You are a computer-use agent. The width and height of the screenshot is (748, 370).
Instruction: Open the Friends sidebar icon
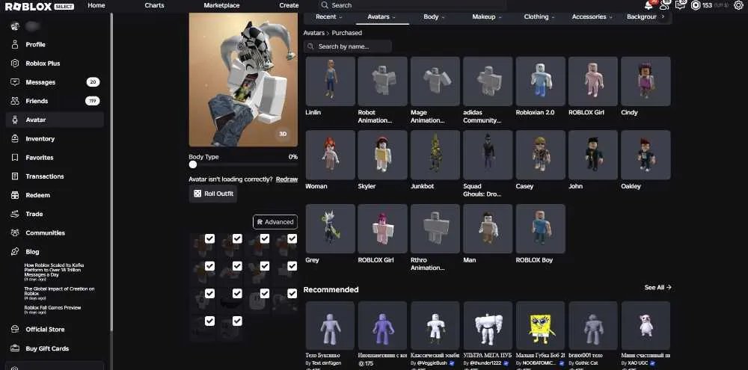click(x=15, y=101)
